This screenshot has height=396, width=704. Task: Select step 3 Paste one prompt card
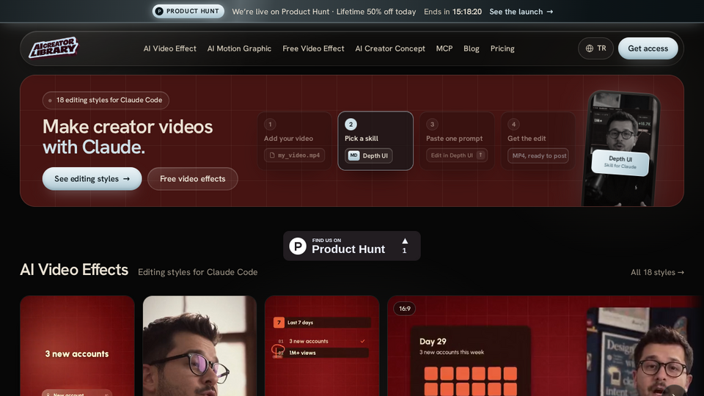pos(457,141)
